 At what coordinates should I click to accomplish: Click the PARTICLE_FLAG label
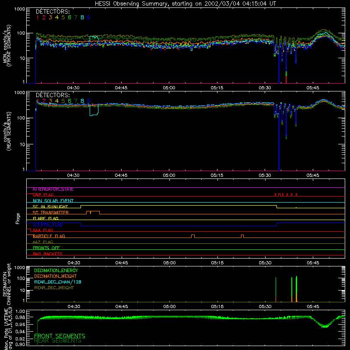coord(49,236)
